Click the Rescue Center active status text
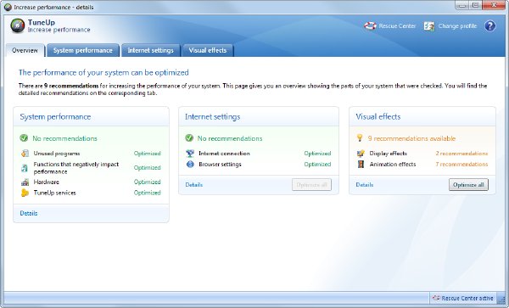 tap(467, 298)
